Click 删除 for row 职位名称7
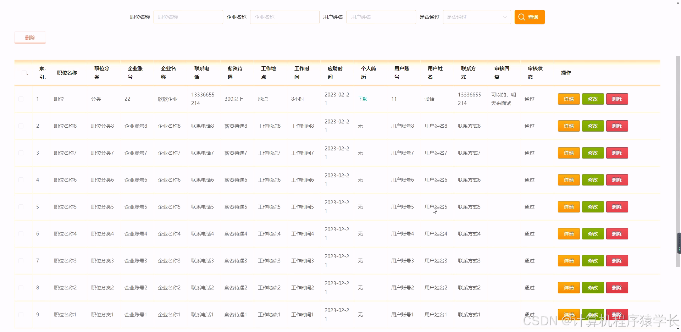Viewport: 681px width, 332px height. [617, 153]
